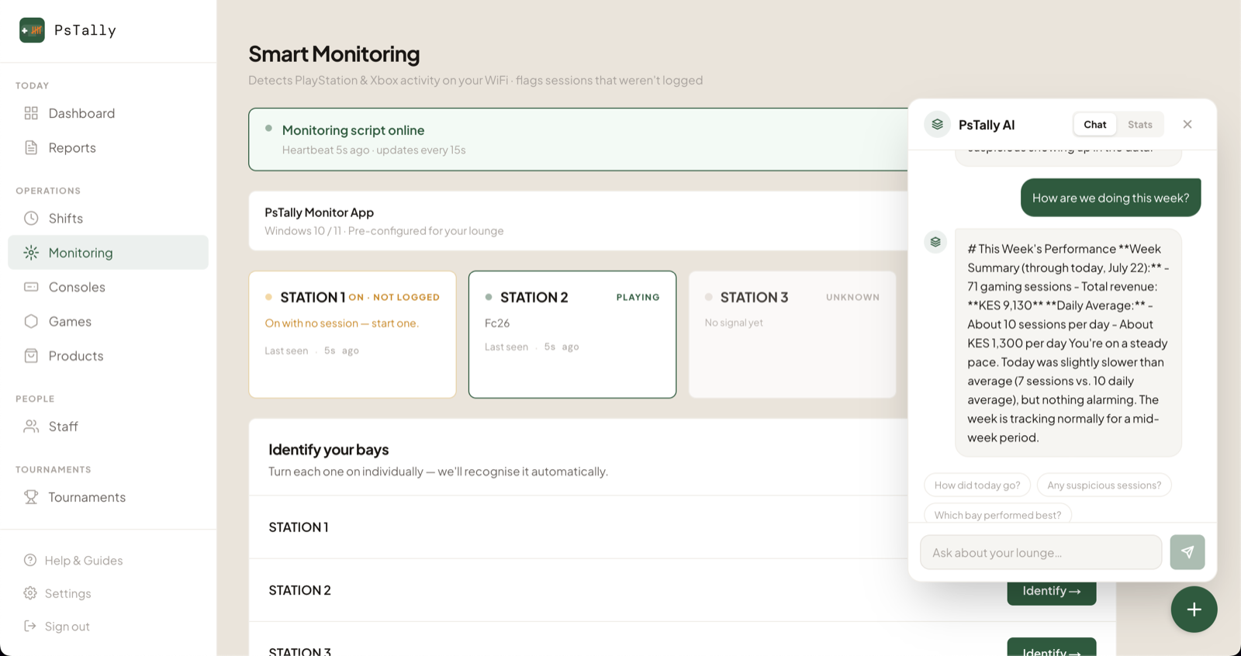Image resolution: width=1241 pixels, height=656 pixels.
Task: Click the Staff people icon
Action: [31, 426]
